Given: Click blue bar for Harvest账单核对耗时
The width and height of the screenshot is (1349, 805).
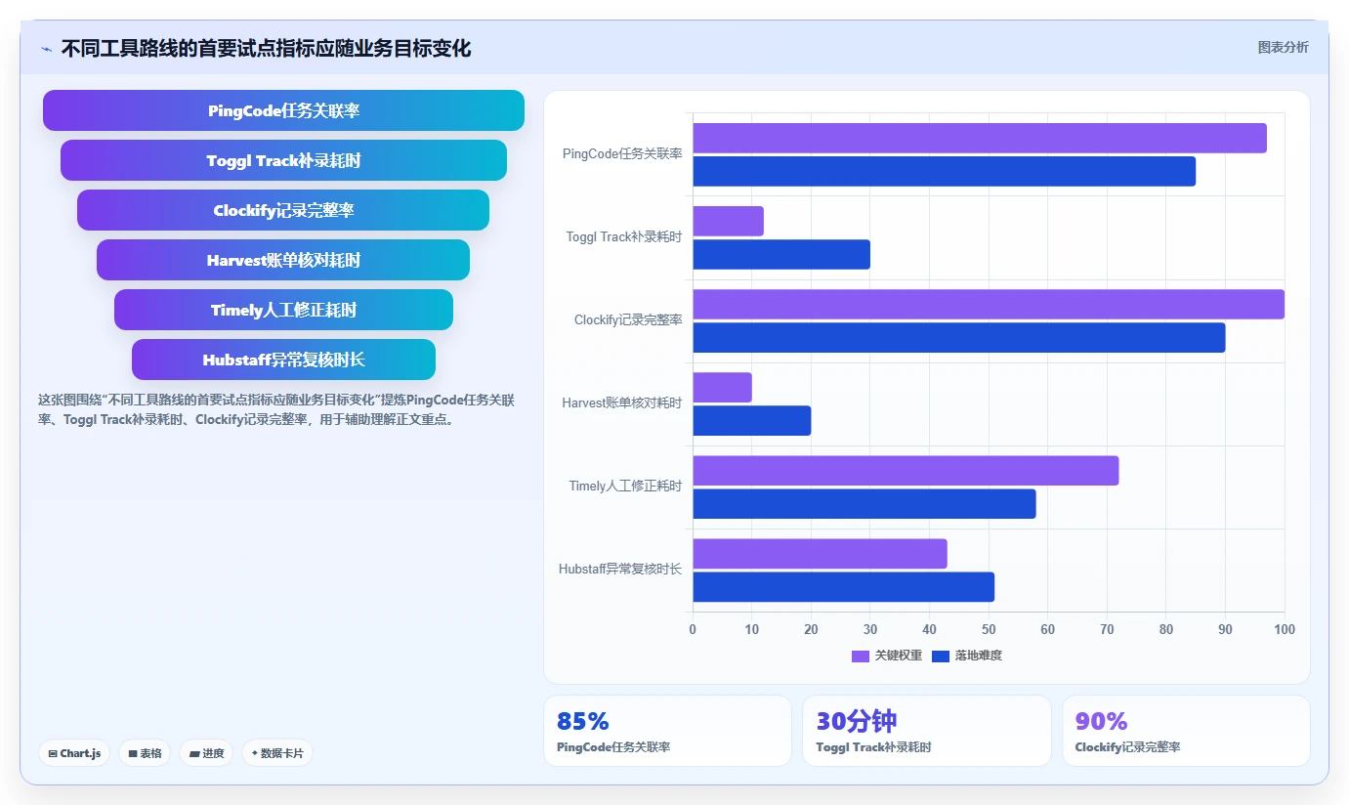Looking at the screenshot, I should pos(752,420).
